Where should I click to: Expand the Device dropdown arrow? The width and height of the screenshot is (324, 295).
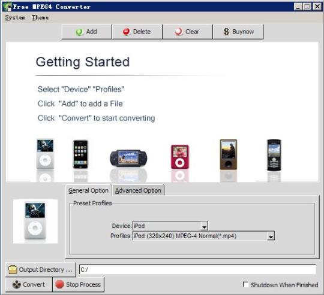(204, 226)
